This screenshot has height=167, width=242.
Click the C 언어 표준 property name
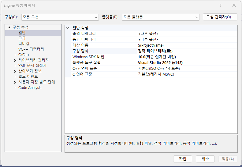click(x=82, y=74)
